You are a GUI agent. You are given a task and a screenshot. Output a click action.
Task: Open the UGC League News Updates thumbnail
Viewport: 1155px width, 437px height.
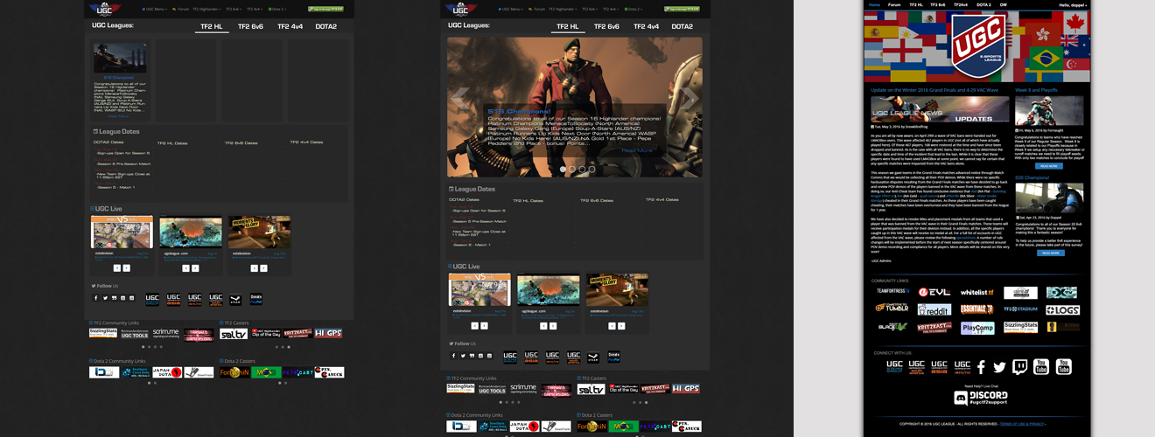point(939,109)
